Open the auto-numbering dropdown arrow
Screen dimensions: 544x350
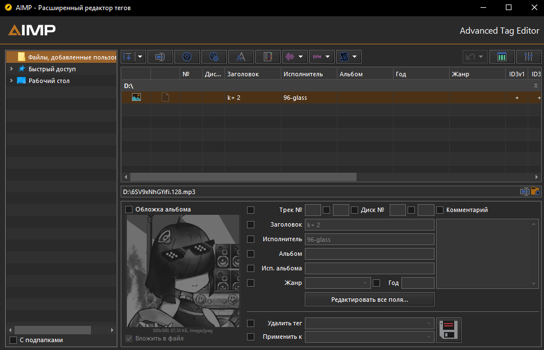(x=140, y=57)
